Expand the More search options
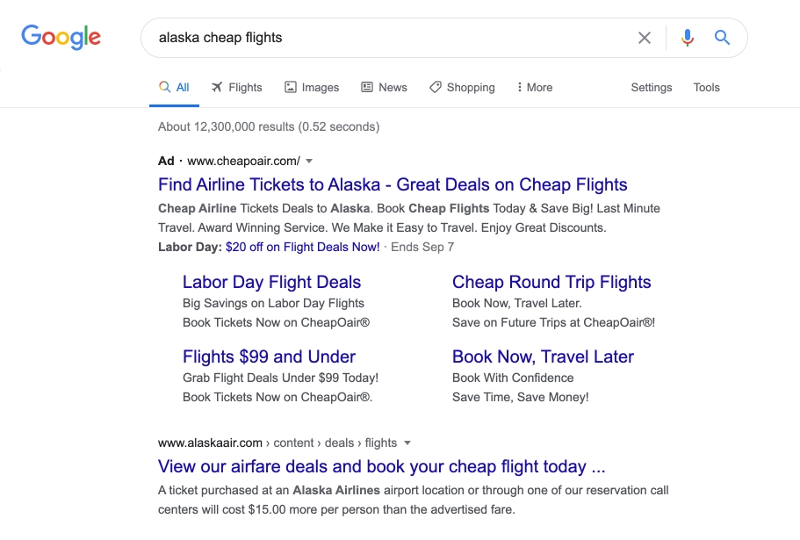 click(x=534, y=87)
